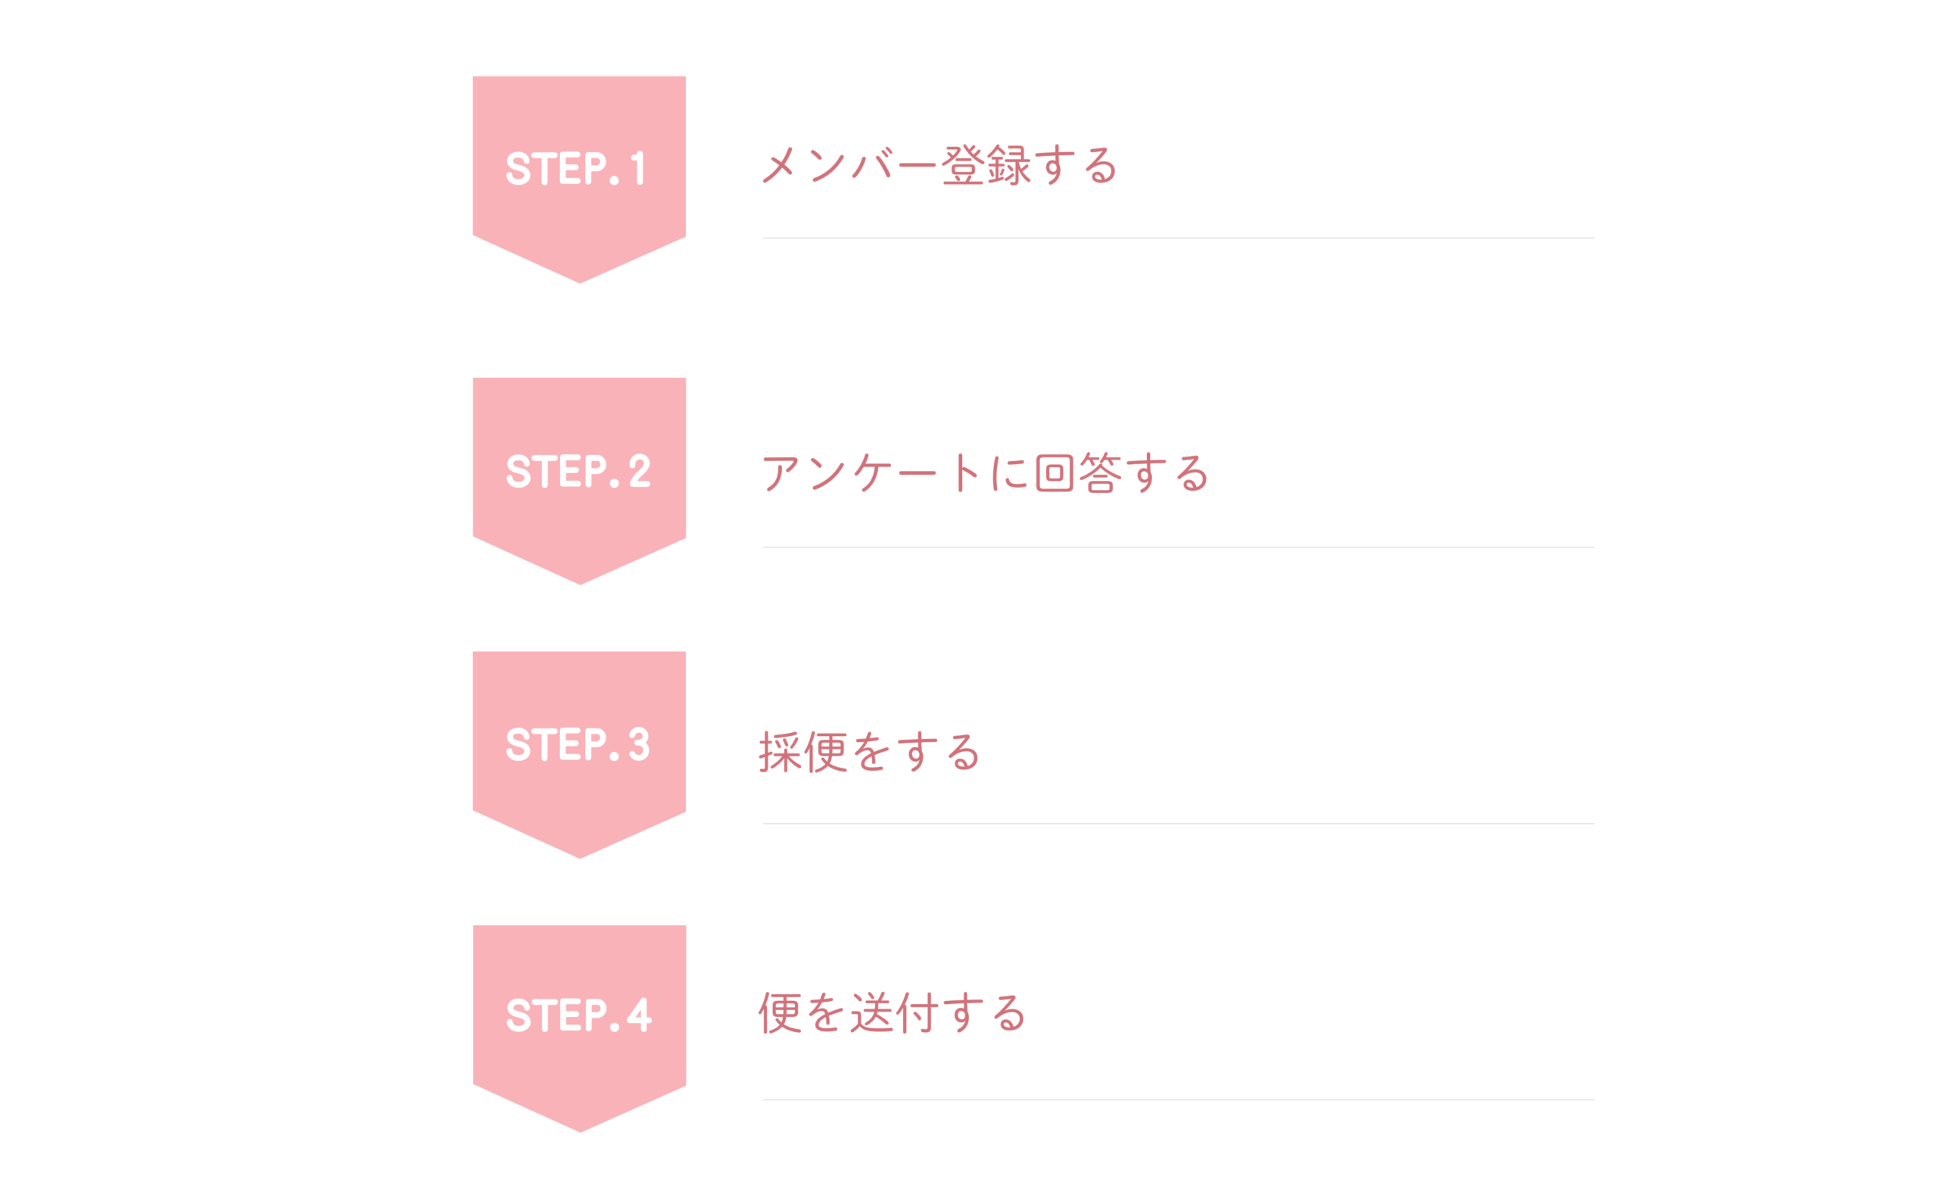Click the 回答 kanji in step two heading
Image resolution: width=1938 pixels, height=1191 pixels.
(1079, 472)
